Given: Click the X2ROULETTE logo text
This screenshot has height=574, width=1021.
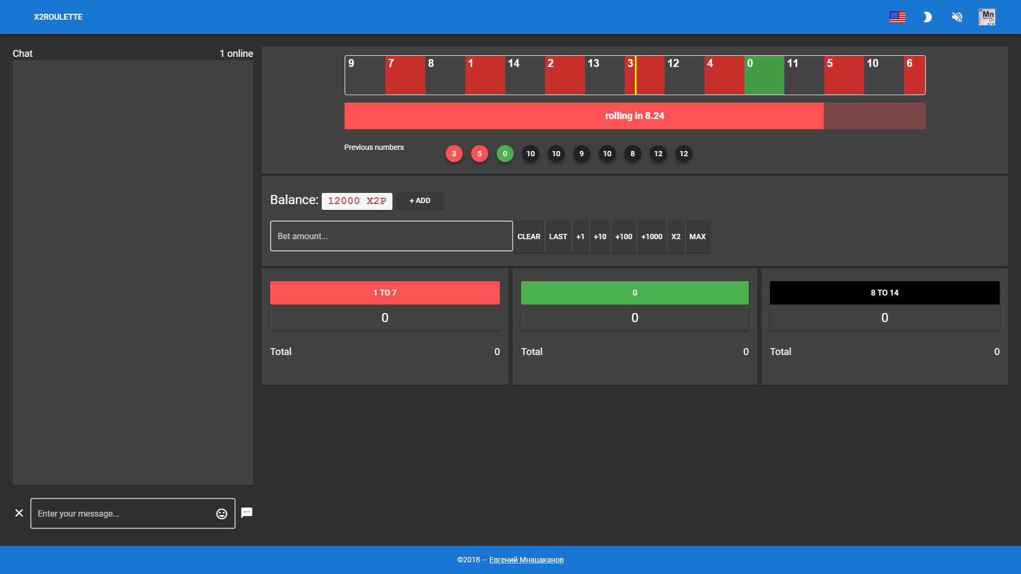Looking at the screenshot, I should click(x=58, y=17).
